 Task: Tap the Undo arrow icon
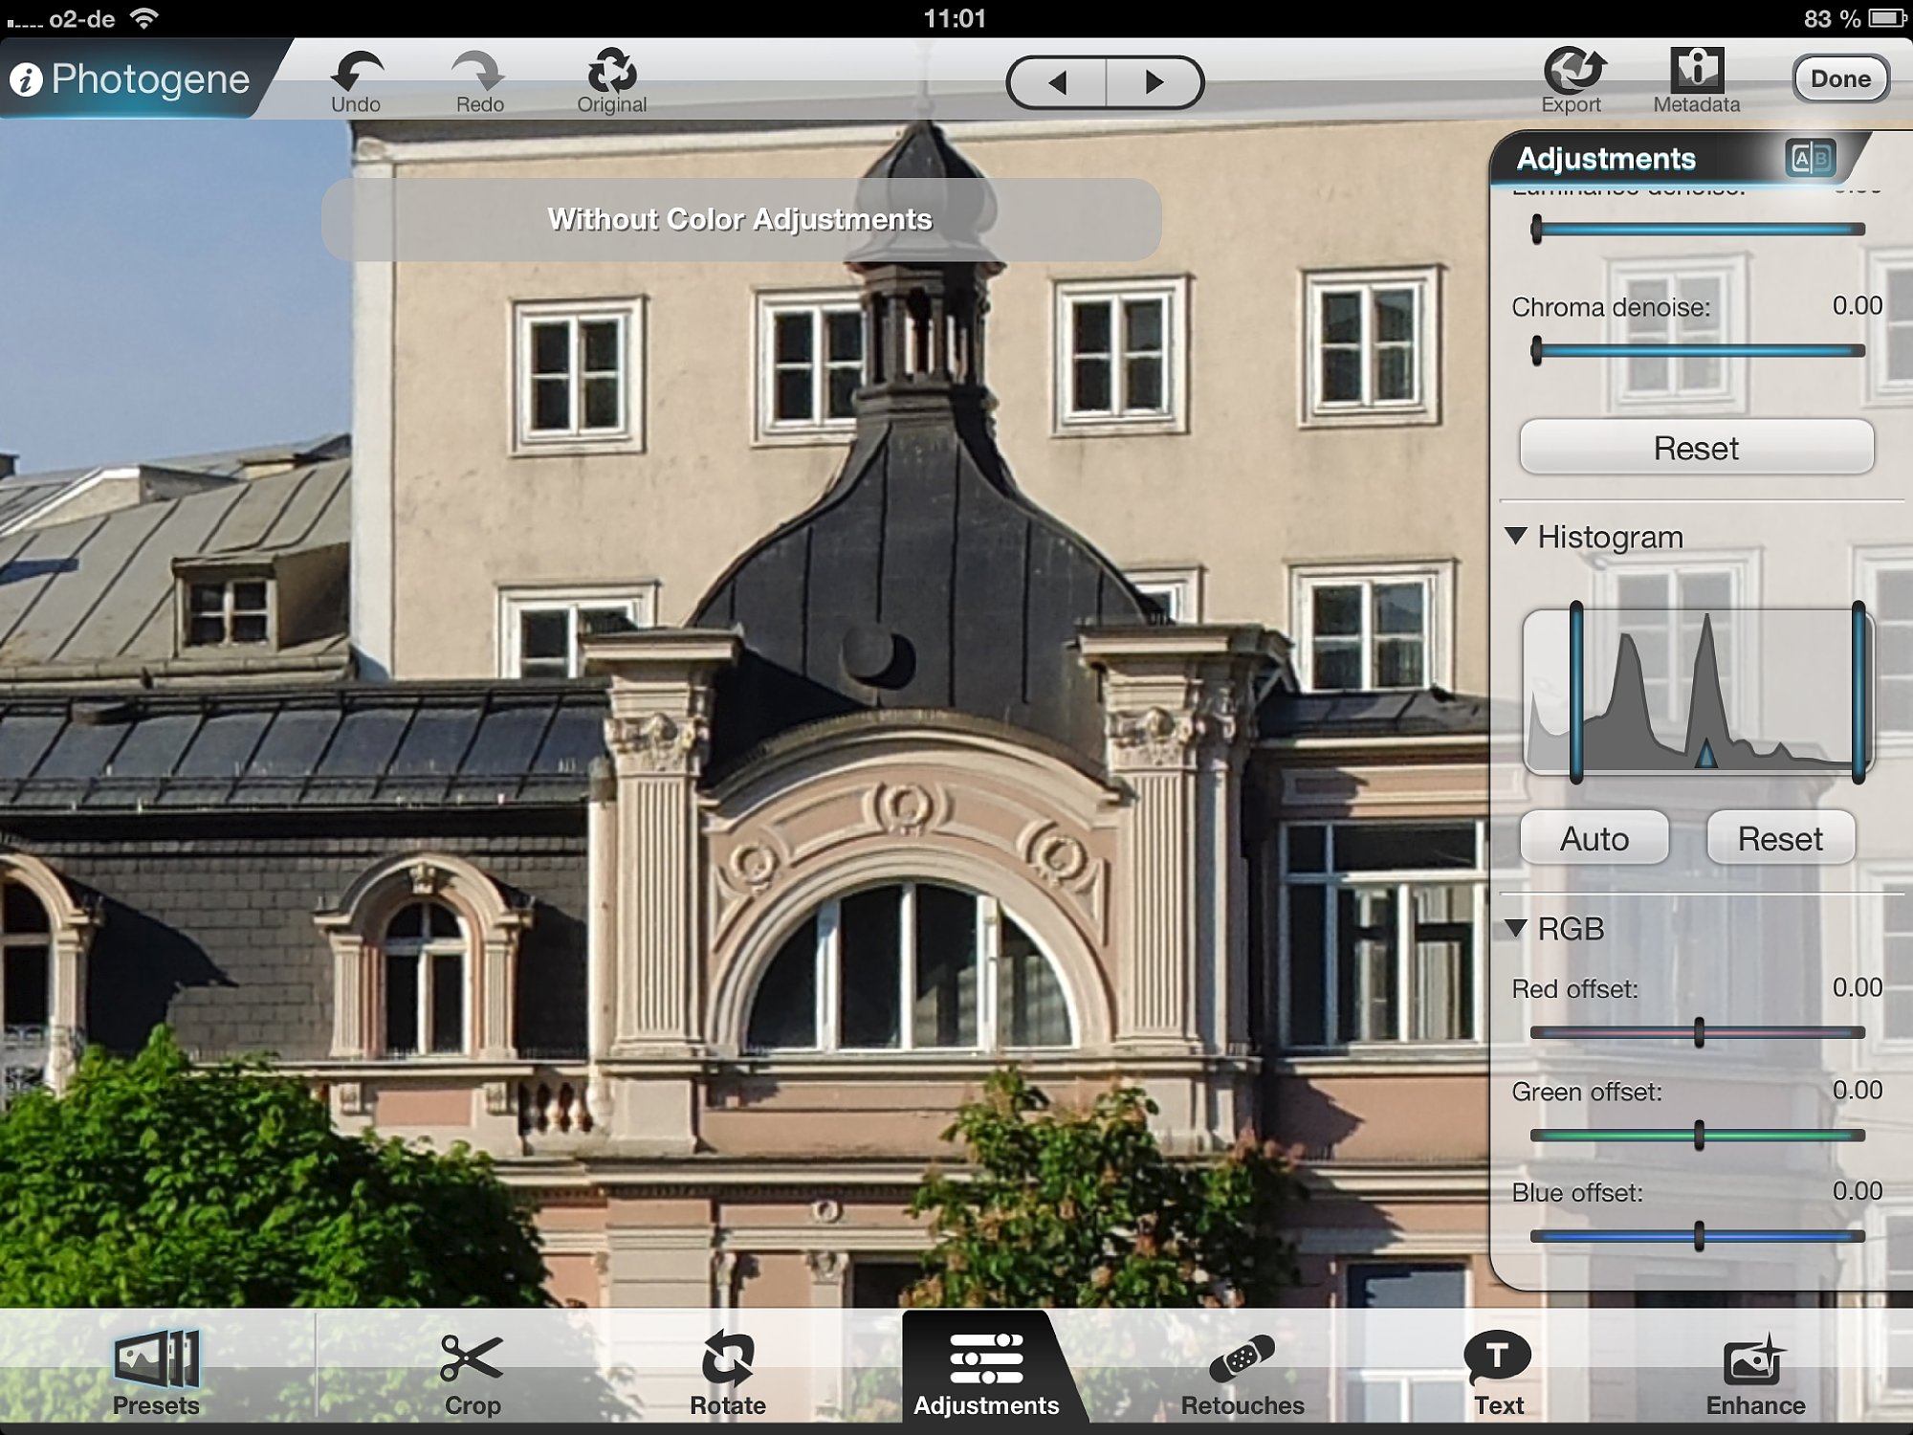pyautogui.click(x=356, y=72)
